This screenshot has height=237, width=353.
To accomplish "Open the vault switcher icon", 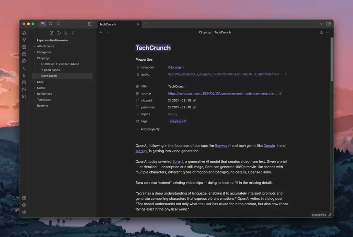I will [24, 198].
